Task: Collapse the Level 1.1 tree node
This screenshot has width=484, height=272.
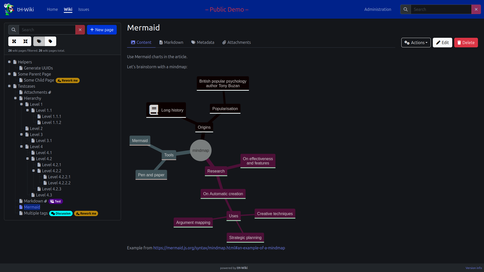Action: pyautogui.click(x=27, y=110)
